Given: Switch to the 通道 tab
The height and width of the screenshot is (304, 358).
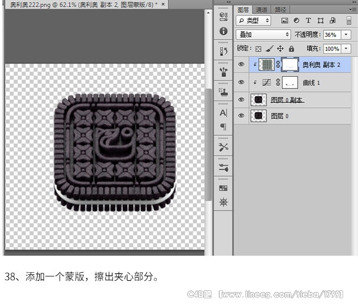Looking at the screenshot, I should [261, 10].
